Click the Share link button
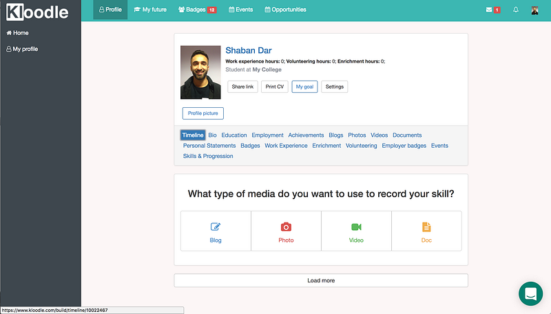 pyautogui.click(x=242, y=87)
